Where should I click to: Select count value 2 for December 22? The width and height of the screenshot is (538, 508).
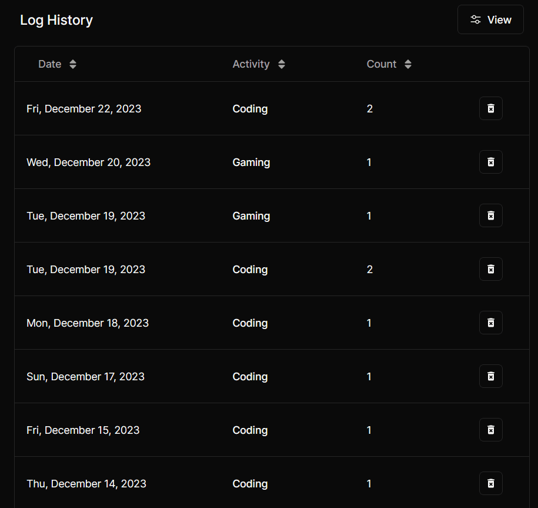point(369,109)
